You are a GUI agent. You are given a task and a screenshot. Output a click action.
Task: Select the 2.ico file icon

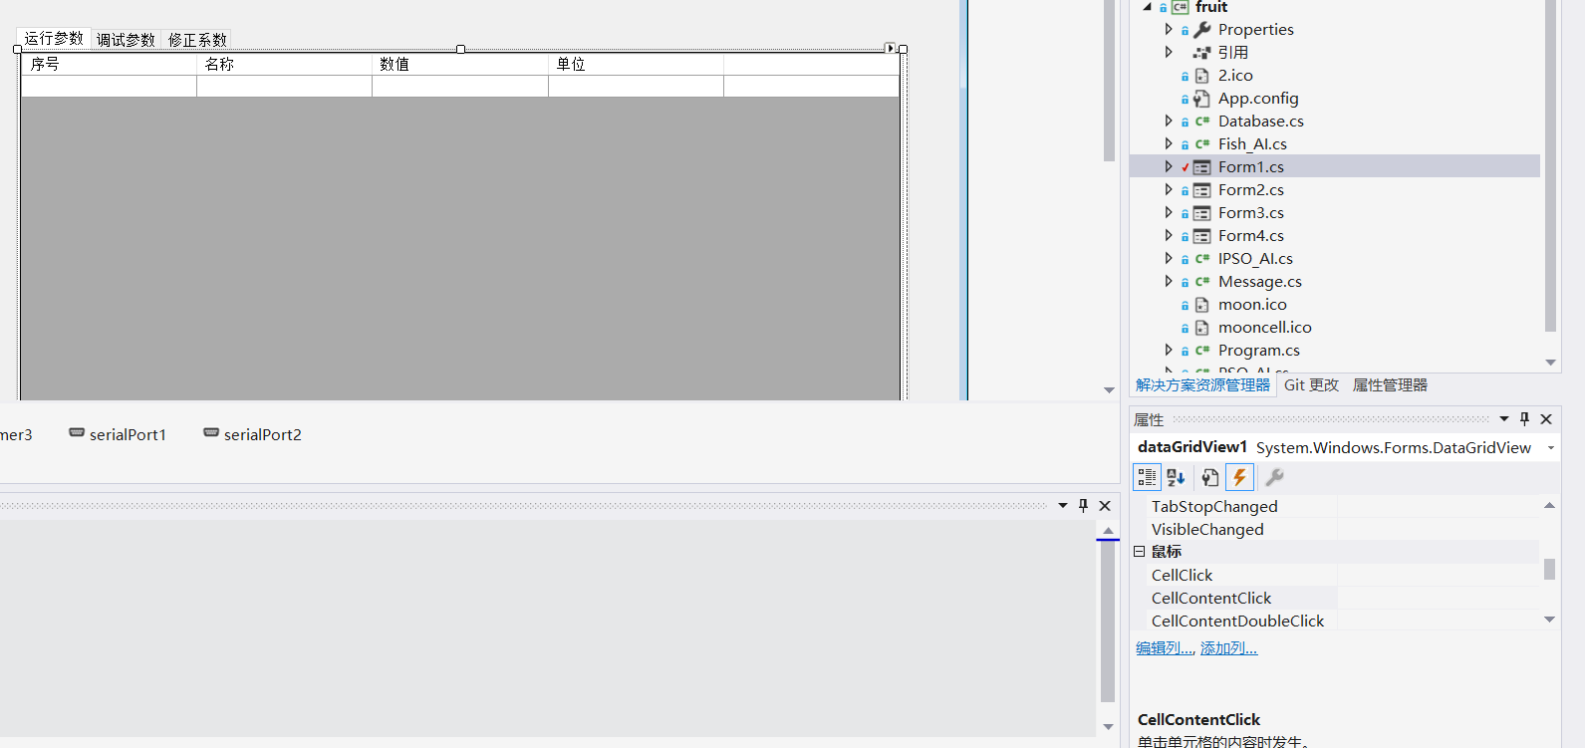pyautogui.click(x=1202, y=76)
